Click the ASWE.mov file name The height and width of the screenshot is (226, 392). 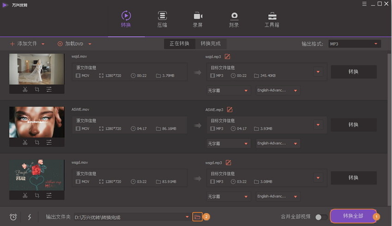pos(80,109)
